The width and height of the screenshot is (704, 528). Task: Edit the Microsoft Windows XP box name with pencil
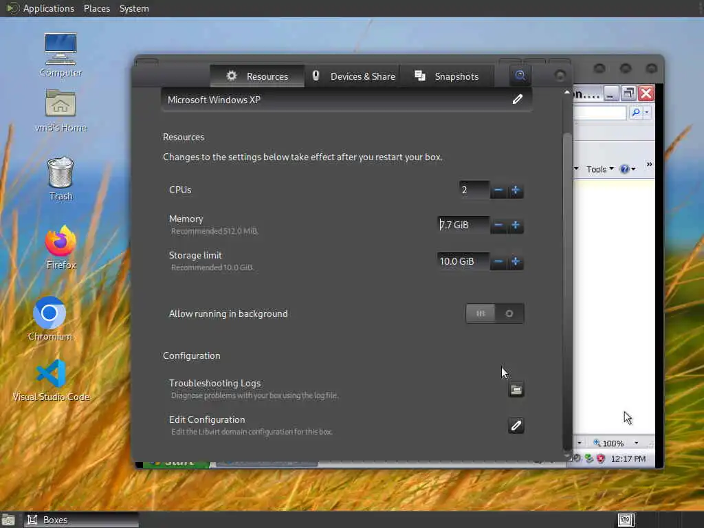pos(517,99)
